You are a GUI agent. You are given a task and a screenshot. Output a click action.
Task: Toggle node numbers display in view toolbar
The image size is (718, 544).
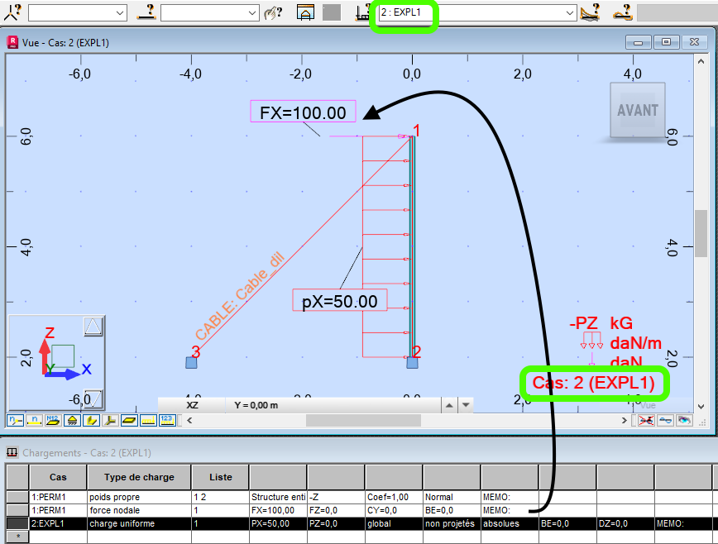pos(15,421)
